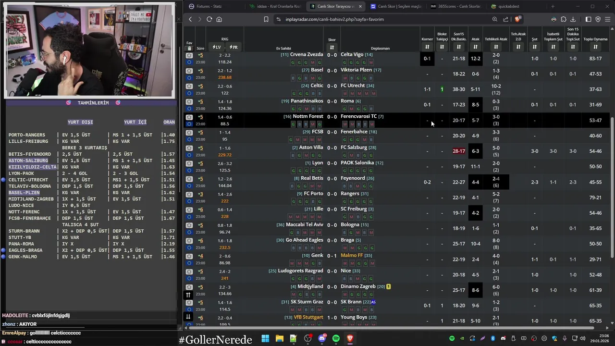
Task: Open the browser home page button
Action: point(219,19)
